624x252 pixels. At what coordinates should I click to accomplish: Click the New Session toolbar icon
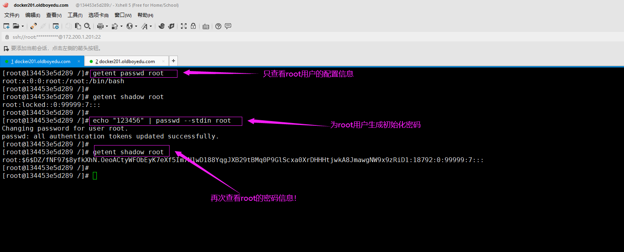6,26
